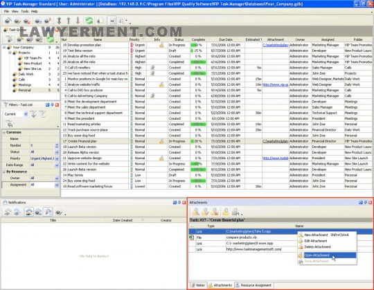Open the Date Range filter dropdown

pyautogui.click(x=57, y=165)
